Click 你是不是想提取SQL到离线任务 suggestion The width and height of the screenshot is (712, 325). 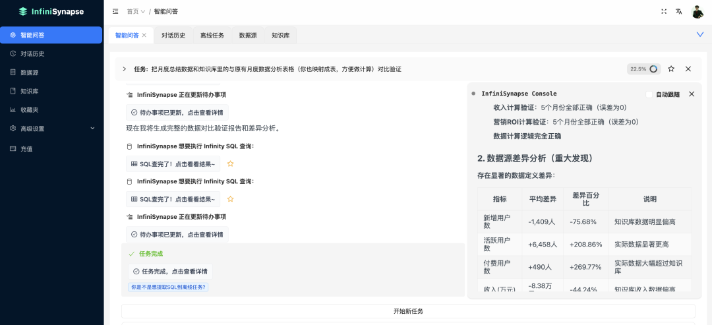(x=168, y=287)
